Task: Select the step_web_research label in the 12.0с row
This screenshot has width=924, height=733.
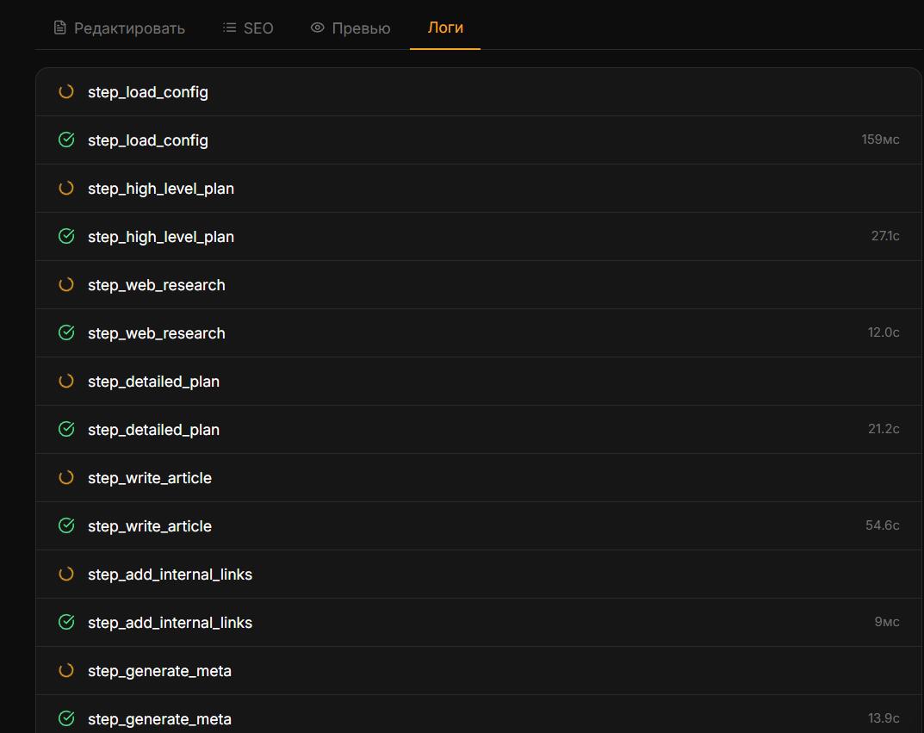Action: tap(157, 333)
